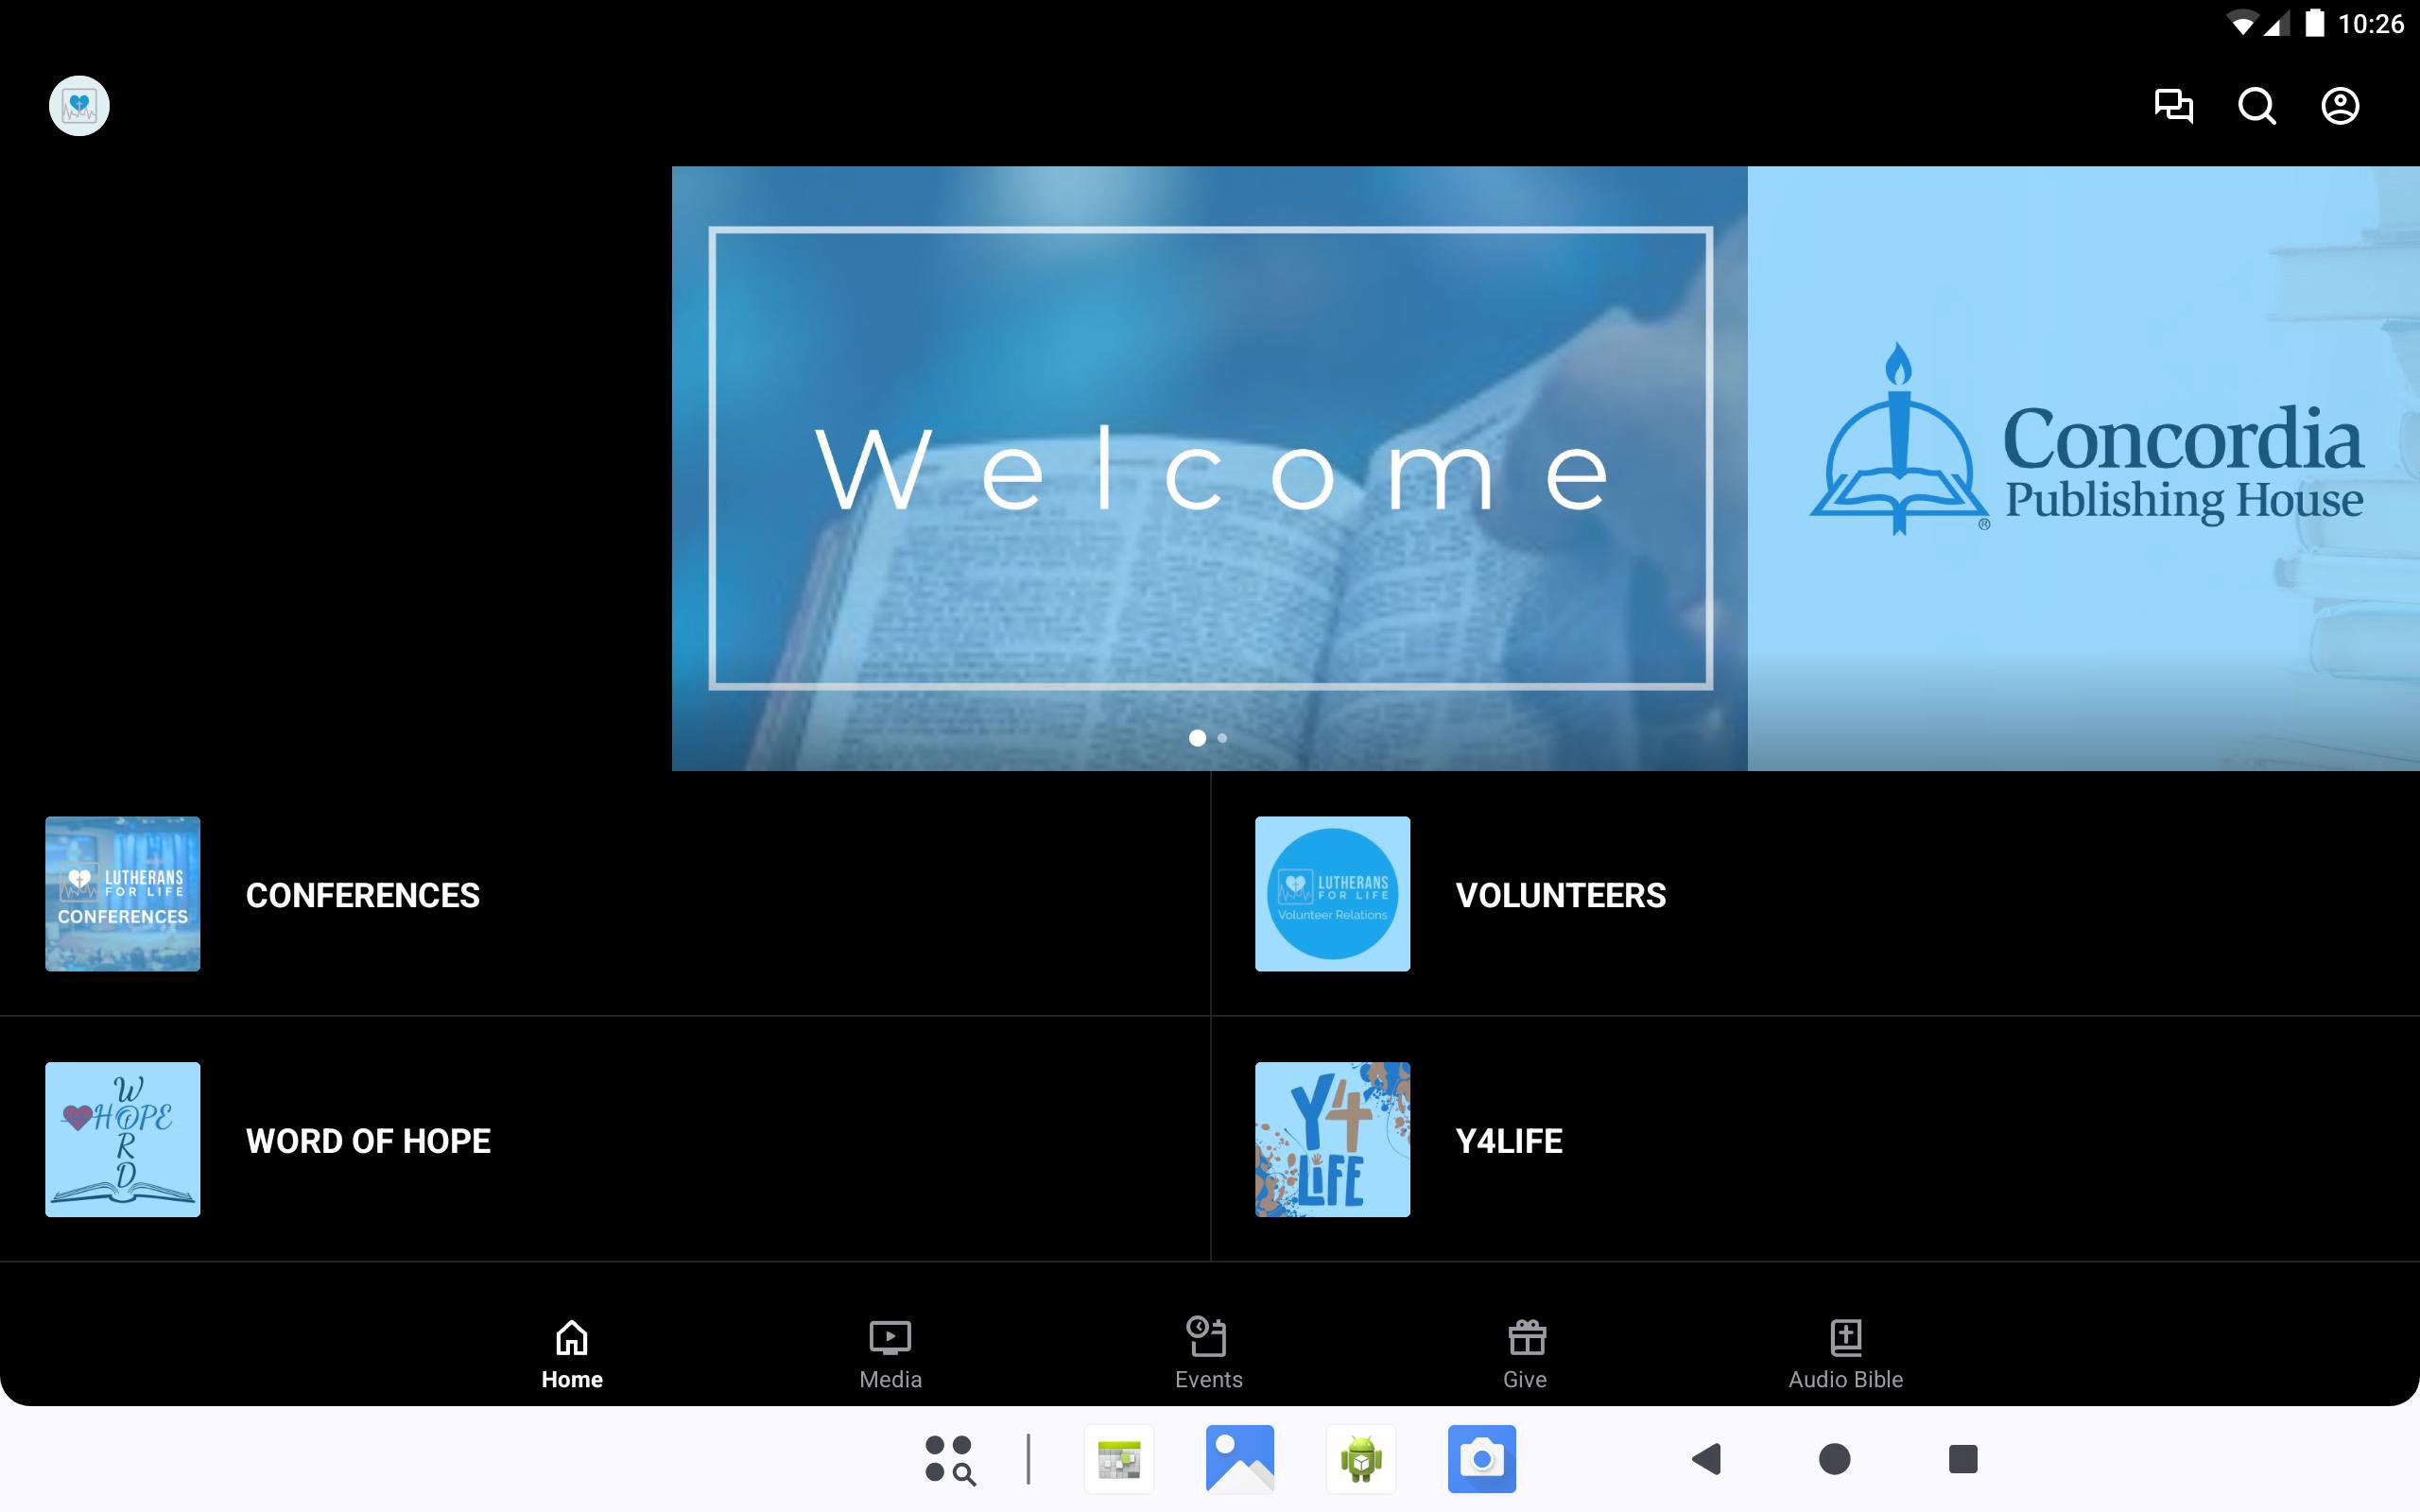Open the Word of Hope thumbnail

tap(122, 1139)
